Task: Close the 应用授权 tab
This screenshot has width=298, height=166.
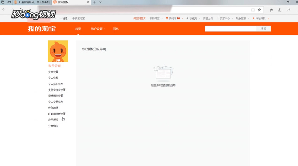Action: [88, 2]
